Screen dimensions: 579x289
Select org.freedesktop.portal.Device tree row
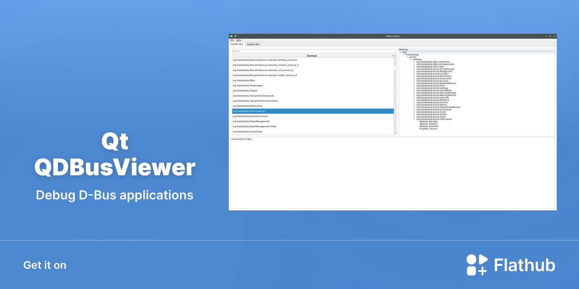click(x=431, y=105)
